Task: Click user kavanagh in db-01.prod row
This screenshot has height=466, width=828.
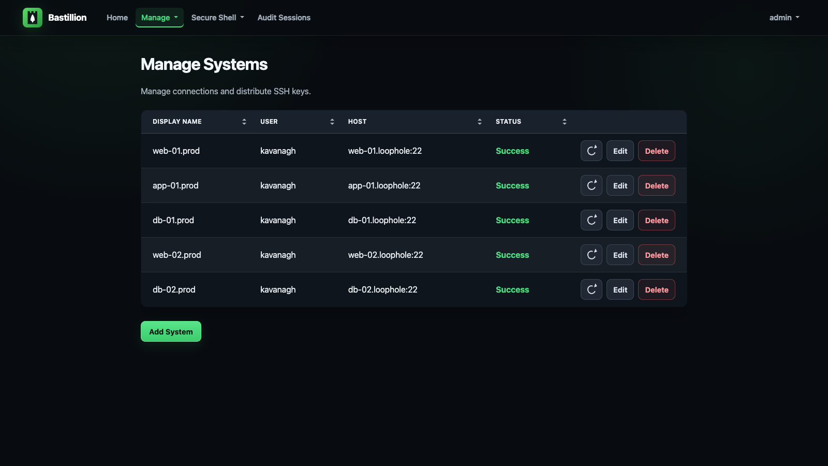Action: click(x=278, y=220)
